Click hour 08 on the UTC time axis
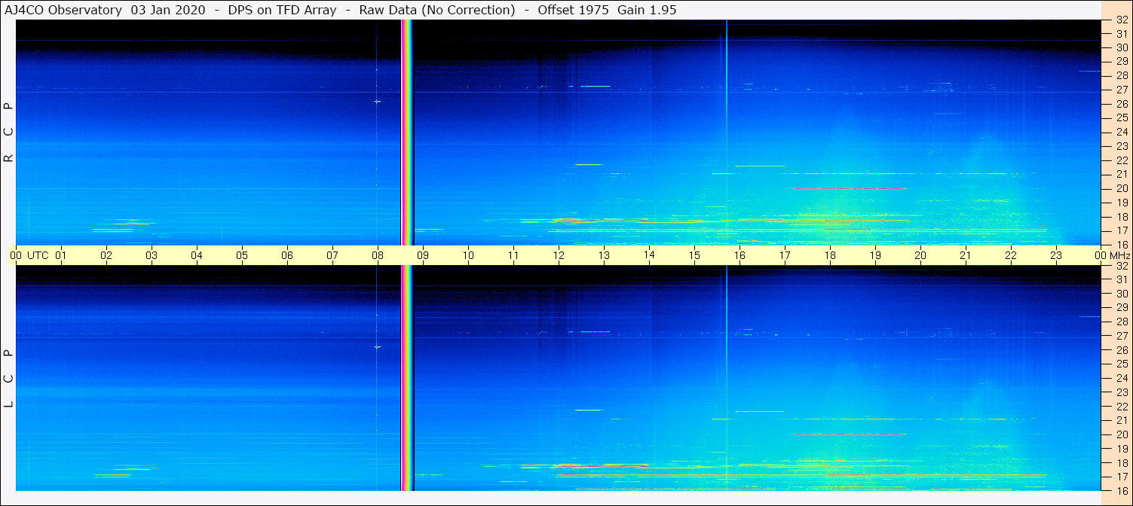The image size is (1133, 506). pos(378,255)
